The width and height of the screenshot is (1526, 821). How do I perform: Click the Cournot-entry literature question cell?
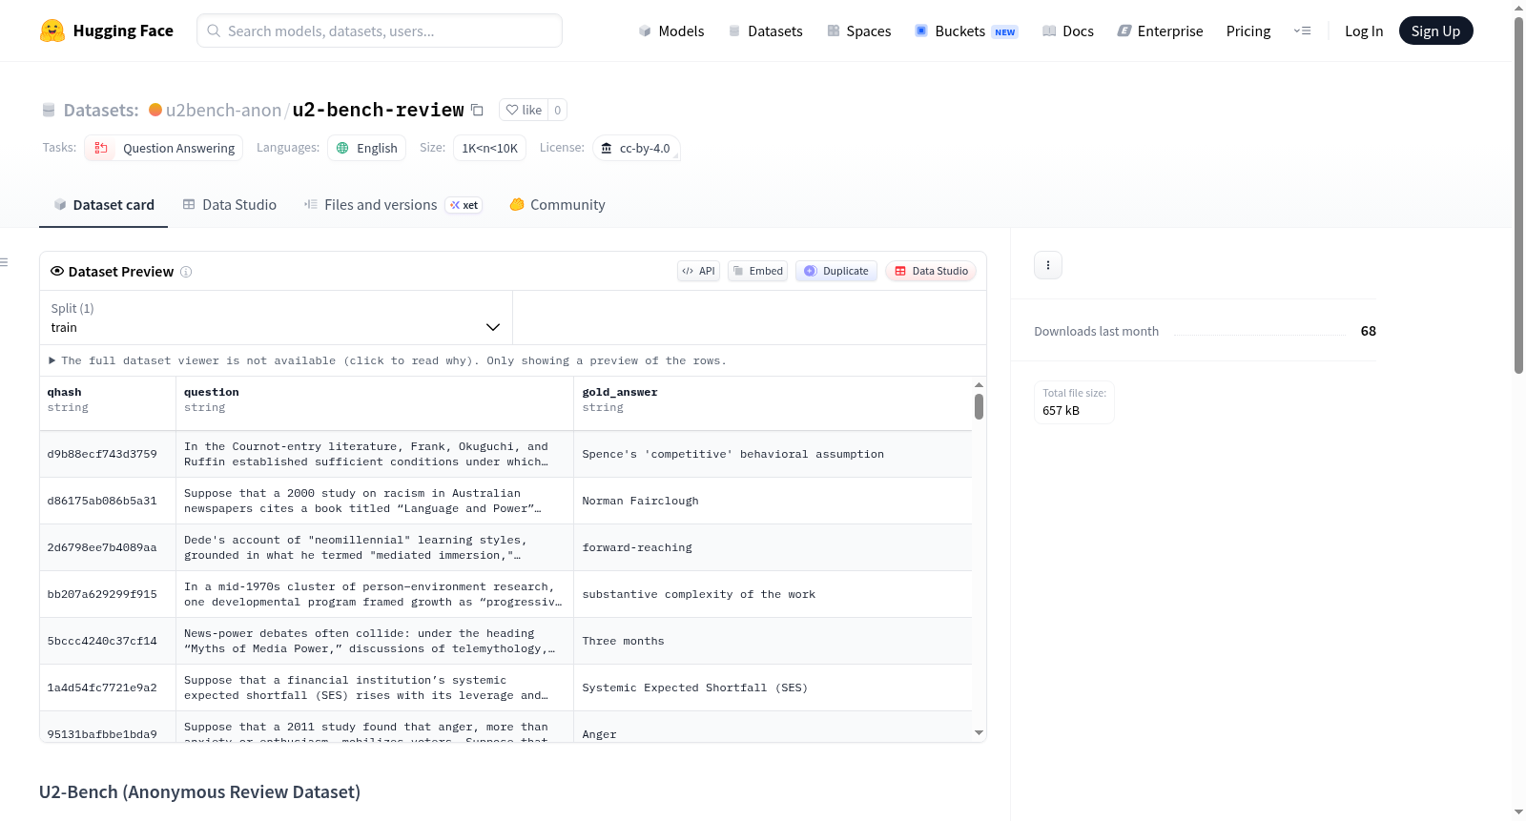(x=375, y=454)
